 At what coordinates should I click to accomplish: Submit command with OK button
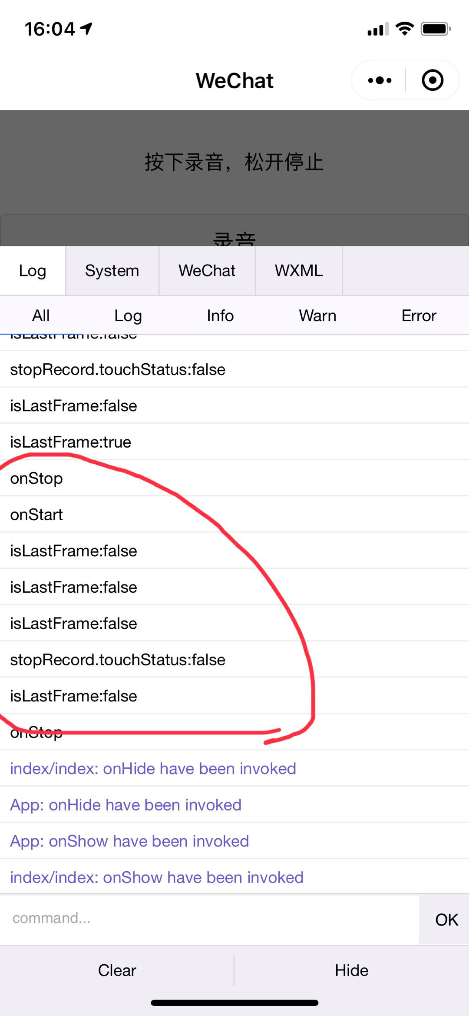pos(446,920)
